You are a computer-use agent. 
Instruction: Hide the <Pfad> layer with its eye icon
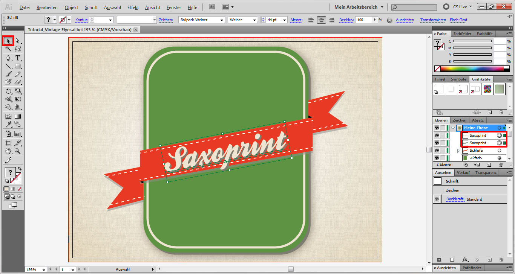(x=437, y=158)
